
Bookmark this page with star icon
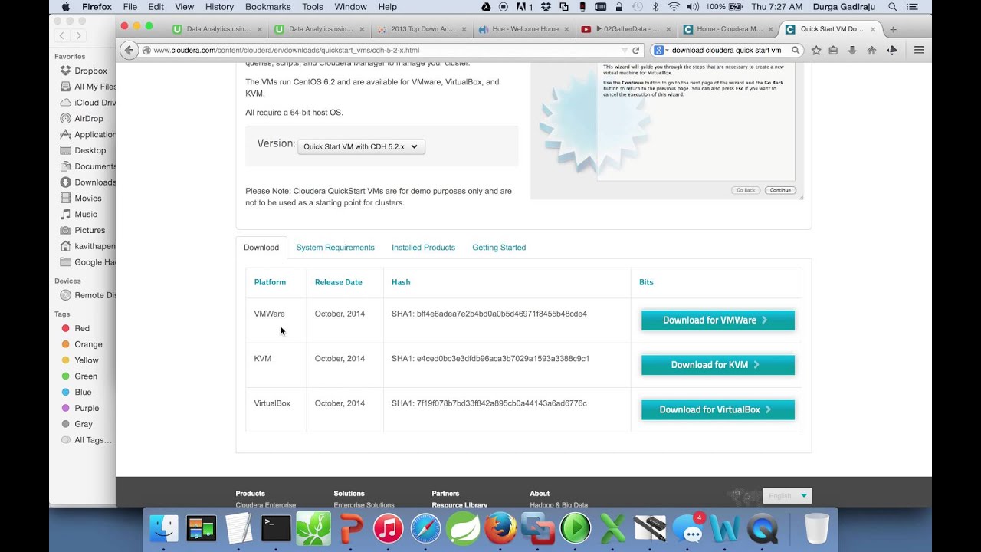click(816, 50)
